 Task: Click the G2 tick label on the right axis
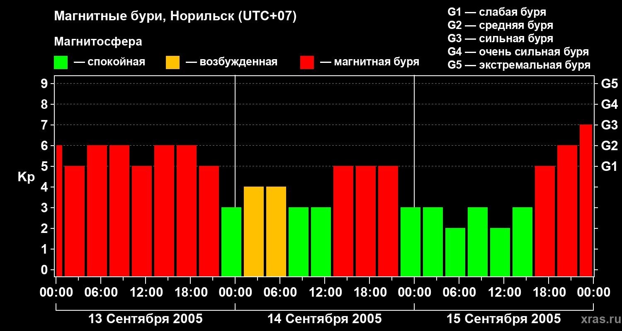[610, 146]
